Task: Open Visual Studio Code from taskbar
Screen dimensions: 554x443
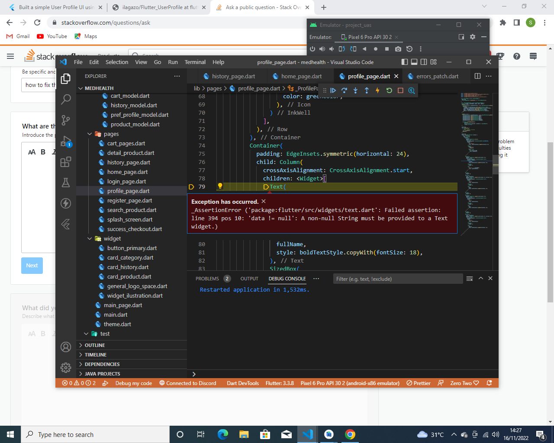Action: [x=308, y=434]
